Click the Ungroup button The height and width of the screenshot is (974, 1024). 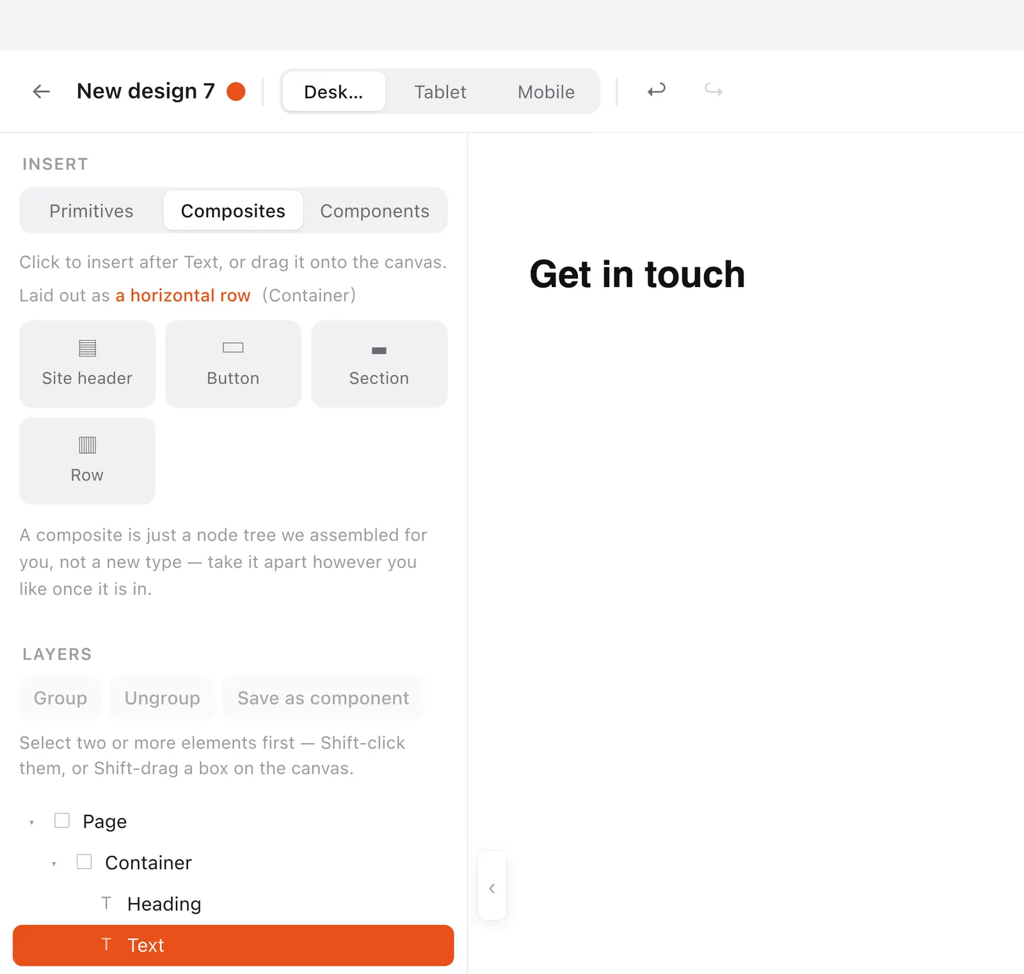(163, 698)
